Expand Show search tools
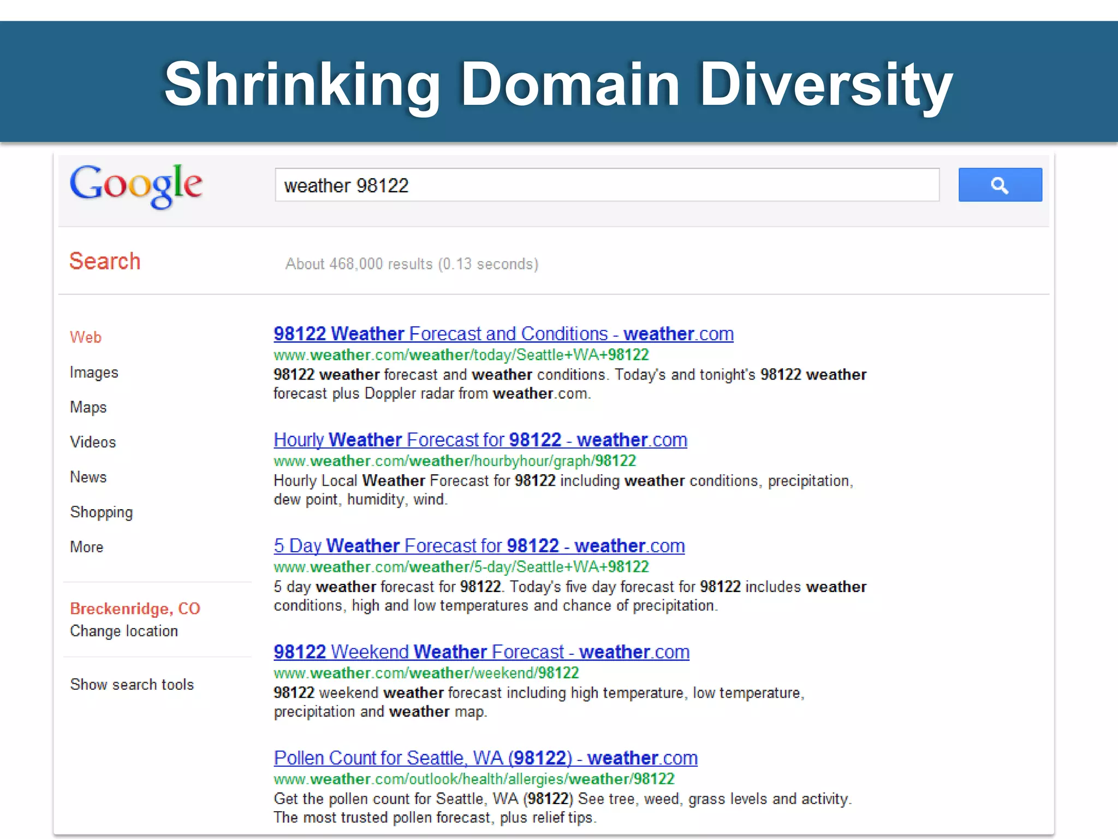This screenshot has width=1118, height=839. click(132, 684)
